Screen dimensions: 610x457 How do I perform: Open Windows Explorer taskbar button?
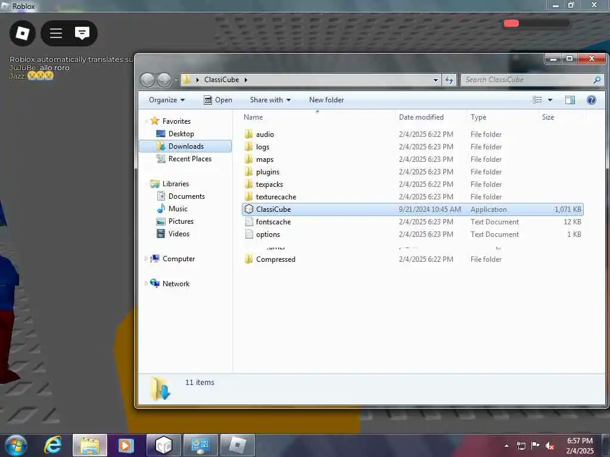89,445
